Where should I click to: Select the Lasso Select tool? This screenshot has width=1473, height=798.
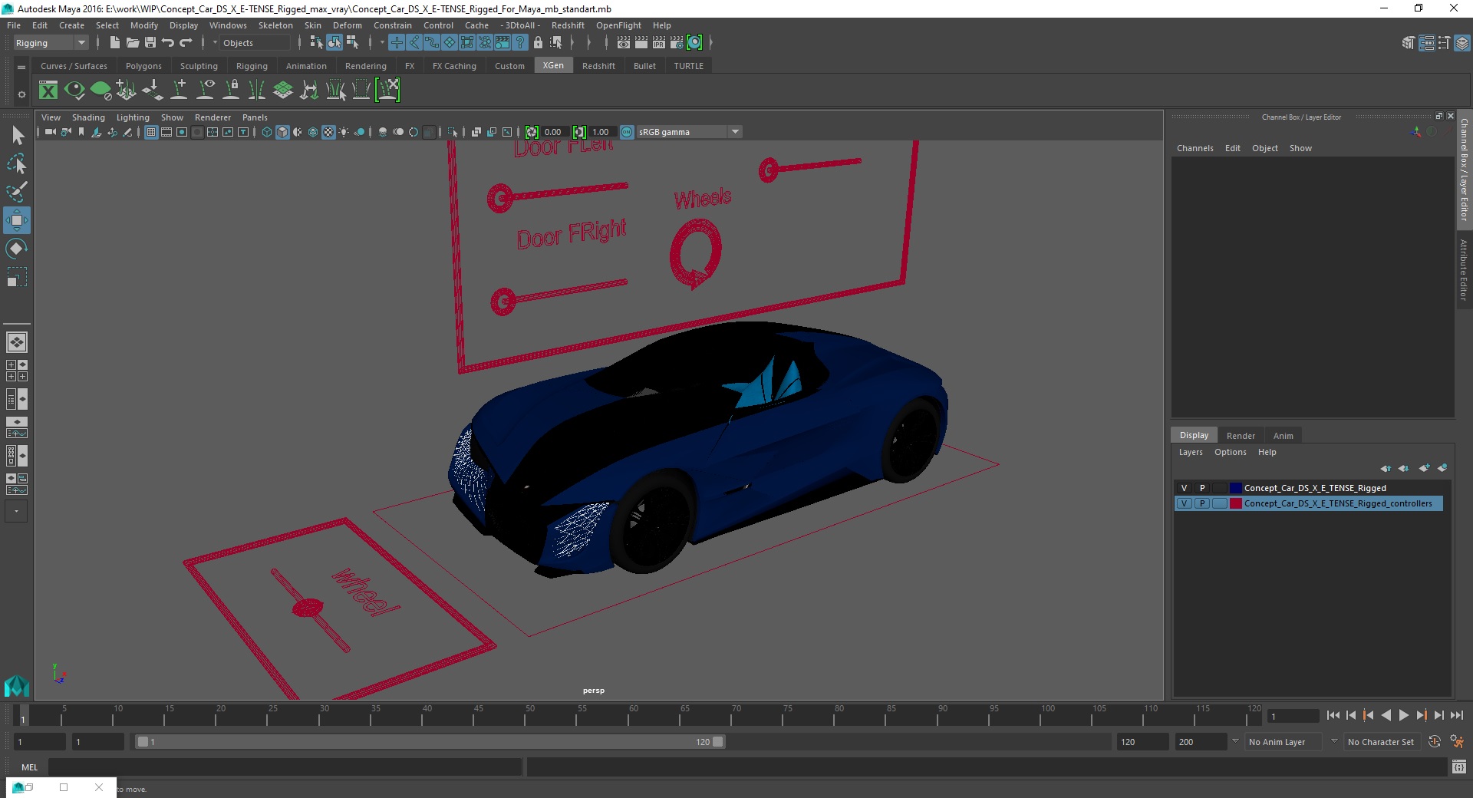(17, 164)
